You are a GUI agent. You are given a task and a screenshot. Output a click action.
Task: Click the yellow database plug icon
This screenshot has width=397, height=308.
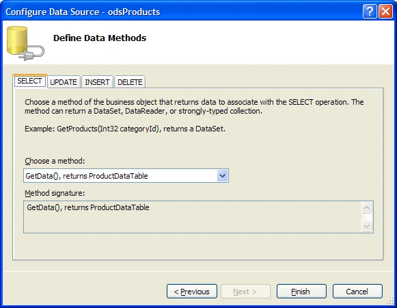coord(25,43)
